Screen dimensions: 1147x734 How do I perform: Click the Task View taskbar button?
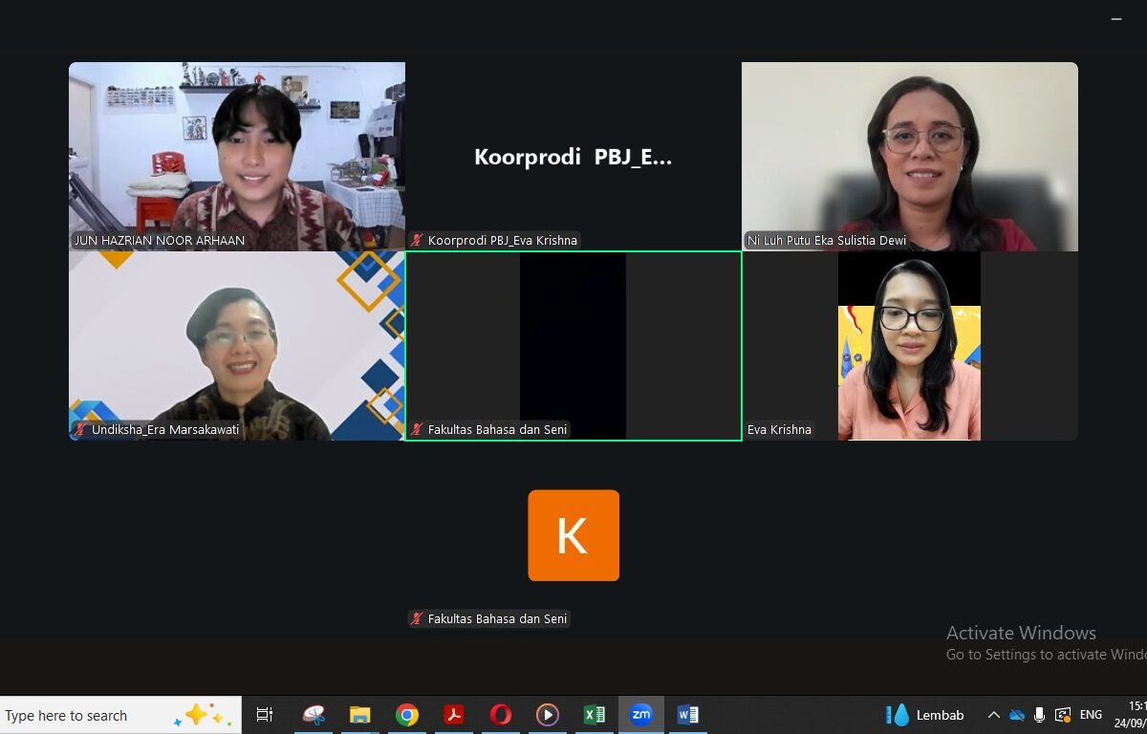click(x=265, y=715)
